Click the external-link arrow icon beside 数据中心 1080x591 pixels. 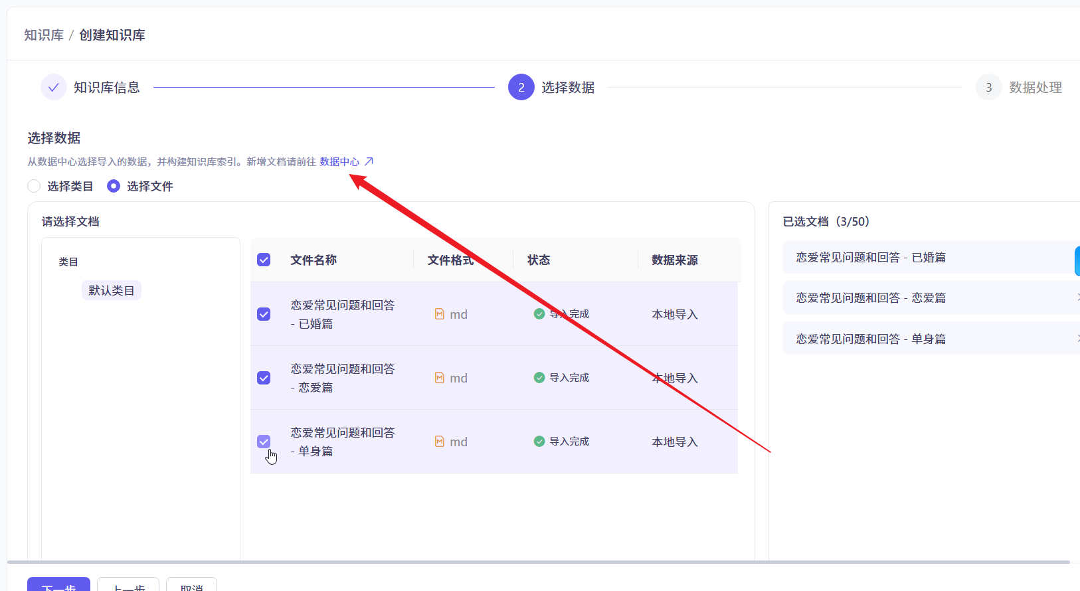click(x=369, y=161)
